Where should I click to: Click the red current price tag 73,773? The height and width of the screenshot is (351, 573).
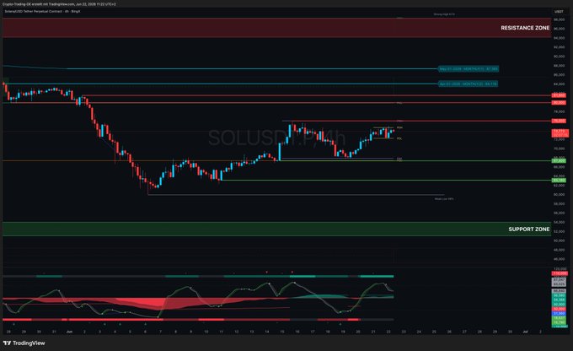click(560, 132)
